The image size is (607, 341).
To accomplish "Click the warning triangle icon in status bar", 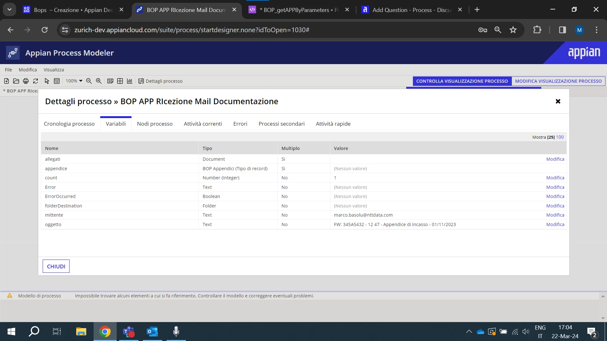I will [10, 296].
